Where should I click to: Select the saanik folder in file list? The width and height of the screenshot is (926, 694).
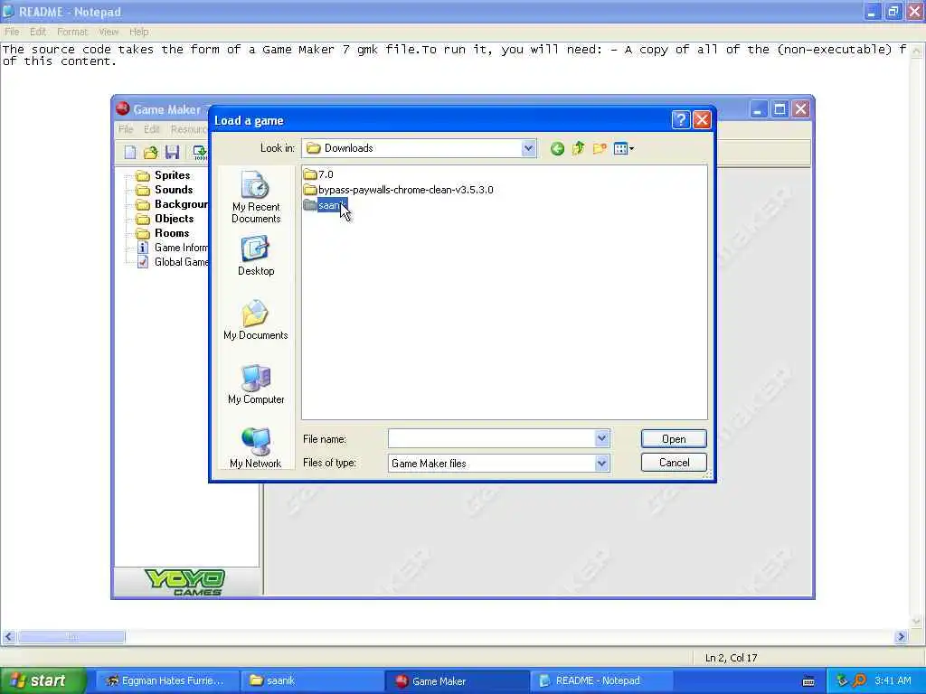[x=326, y=205]
